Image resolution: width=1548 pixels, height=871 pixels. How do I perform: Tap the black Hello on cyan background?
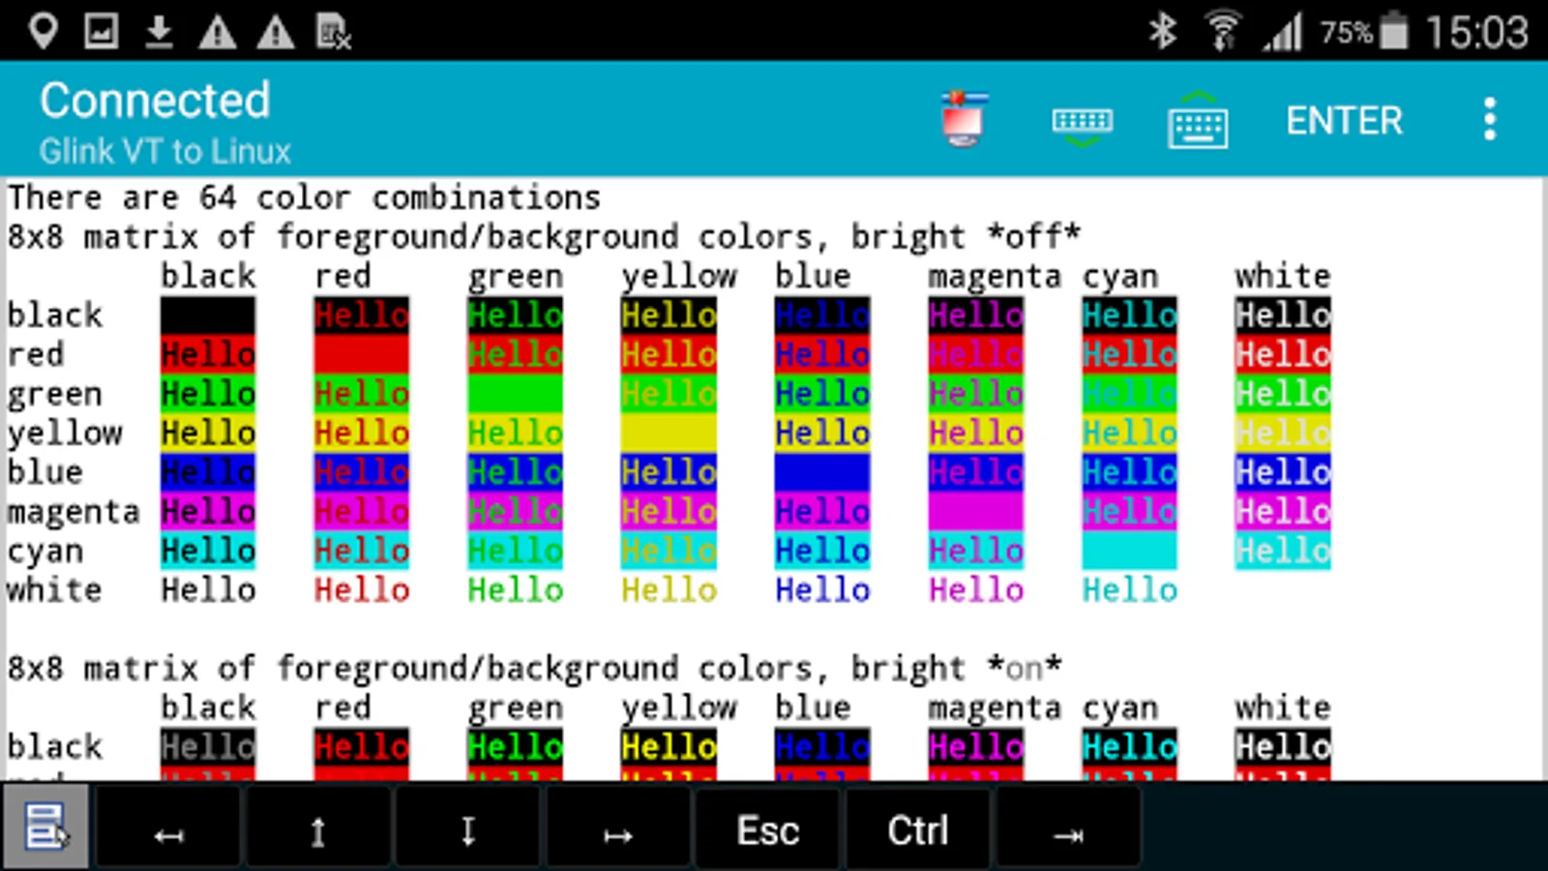point(208,551)
